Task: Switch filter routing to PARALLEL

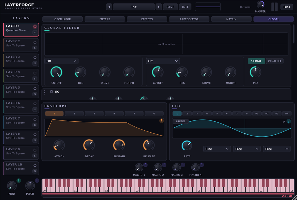Action: (x=275, y=61)
